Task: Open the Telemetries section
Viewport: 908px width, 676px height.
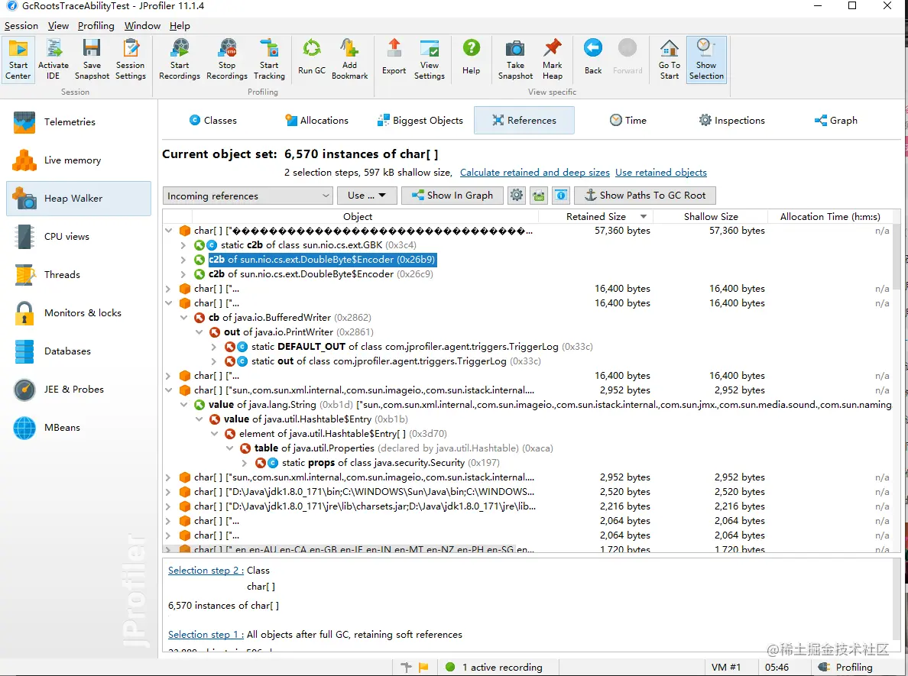Action: (x=79, y=122)
